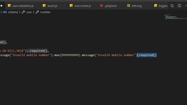The image size is (187, 105).
Task: Open the assert.js tab
Action: pos(50,6)
